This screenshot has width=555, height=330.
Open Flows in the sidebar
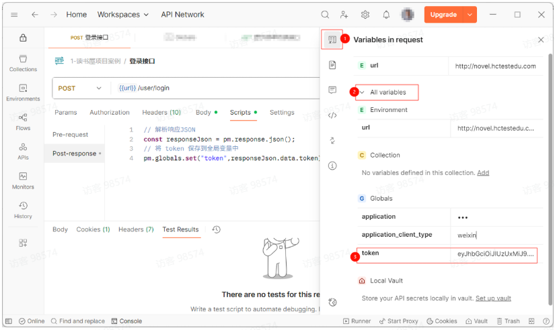[23, 122]
